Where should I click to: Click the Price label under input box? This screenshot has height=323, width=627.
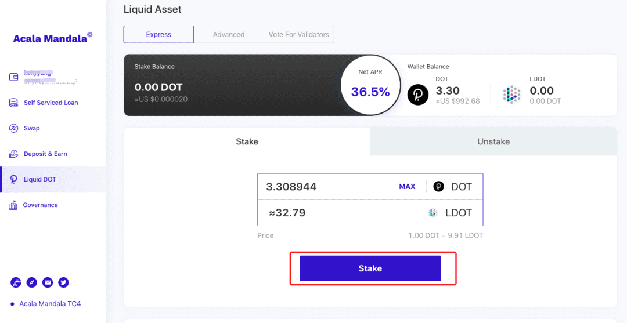click(x=265, y=235)
